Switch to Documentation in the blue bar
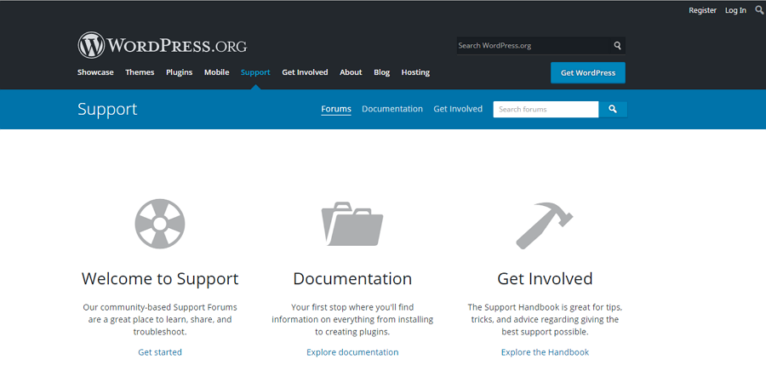The width and height of the screenshot is (766, 371). coord(392,109)
